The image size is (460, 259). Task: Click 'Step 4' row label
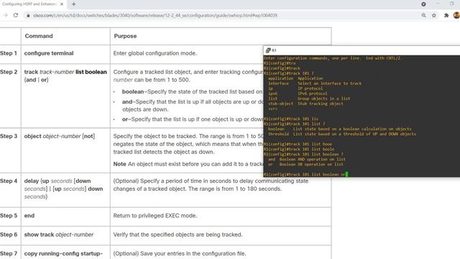point(9,181)
